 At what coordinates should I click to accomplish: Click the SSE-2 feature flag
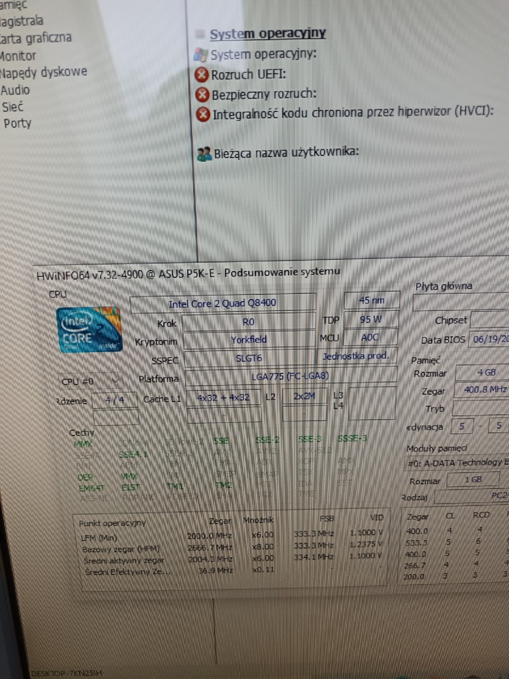(x=267, y=440)
